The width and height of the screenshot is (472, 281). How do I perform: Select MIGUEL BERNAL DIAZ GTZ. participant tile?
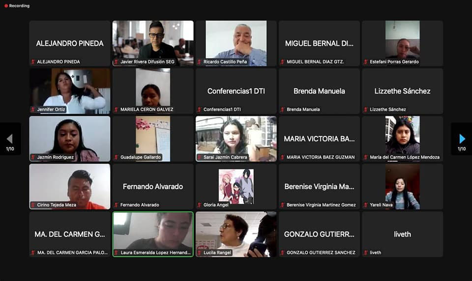[x=319, y=43]
